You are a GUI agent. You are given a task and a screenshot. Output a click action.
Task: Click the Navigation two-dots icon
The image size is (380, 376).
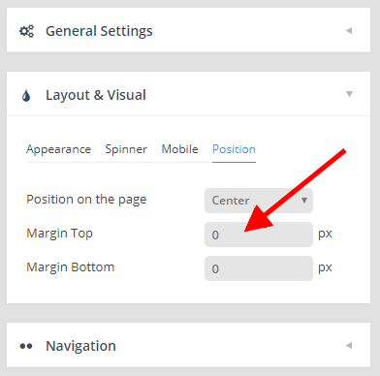click(x=26, y=346)
